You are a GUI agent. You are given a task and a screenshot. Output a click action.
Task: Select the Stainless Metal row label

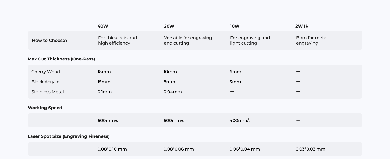click(x=48, y=92)
